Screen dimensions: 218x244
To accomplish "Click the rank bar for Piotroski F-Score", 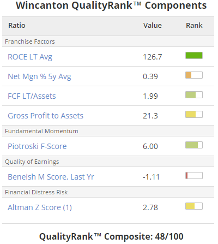I will click(x=194, y=145).
